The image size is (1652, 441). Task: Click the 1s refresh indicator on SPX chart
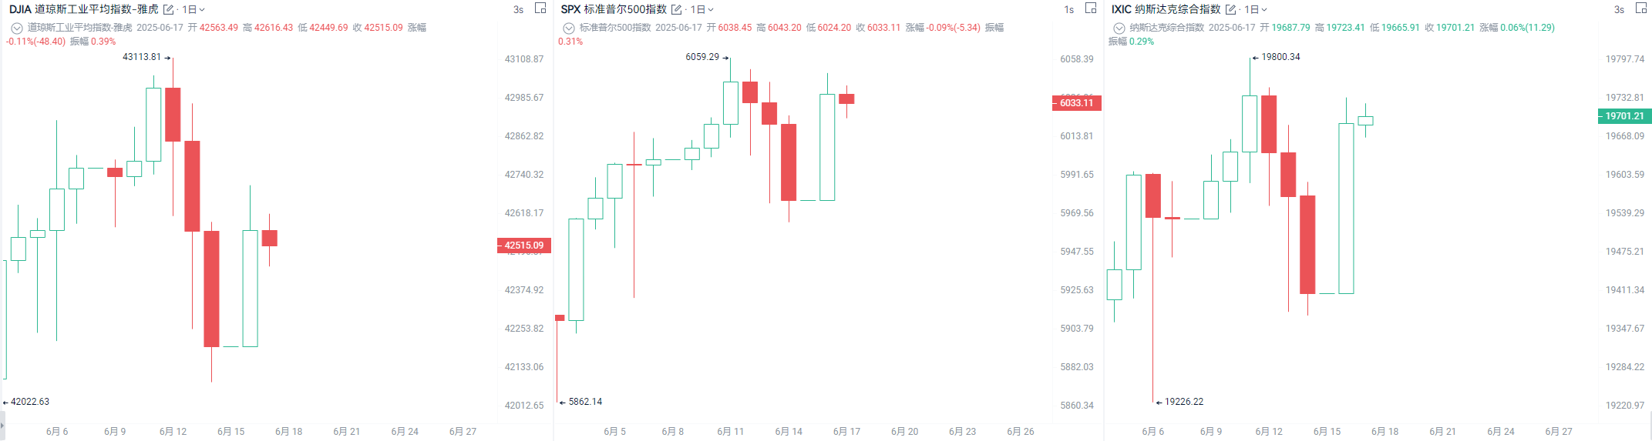pyautogui.click(x=1068, y=10)
